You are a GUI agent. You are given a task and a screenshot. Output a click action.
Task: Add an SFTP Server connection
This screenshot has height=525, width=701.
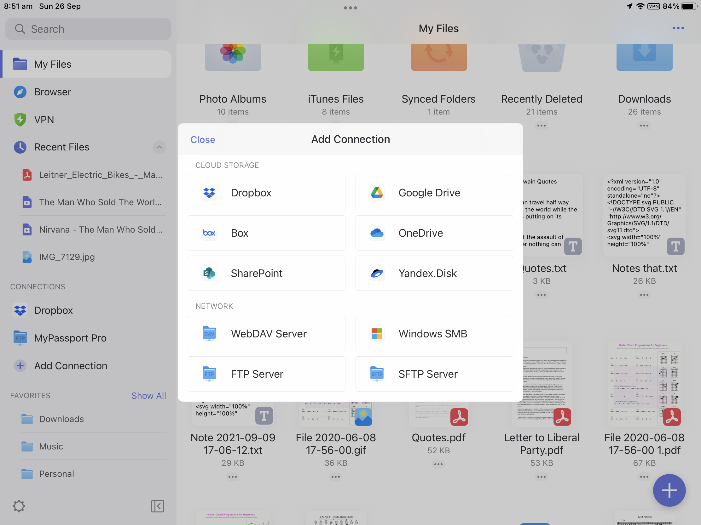click(x=434, y=374)
